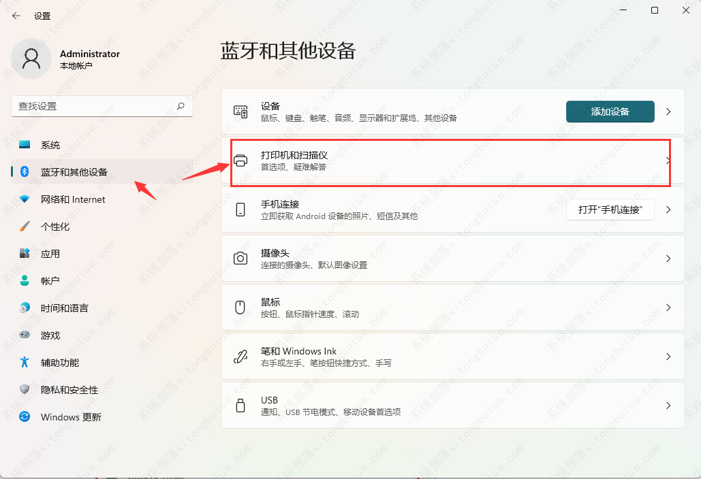Image resolution: width=701 pixels, height=479 pixels.
Task: Click the printer icon for 打印机和扫描仪
Action: [x=240, y=161]
